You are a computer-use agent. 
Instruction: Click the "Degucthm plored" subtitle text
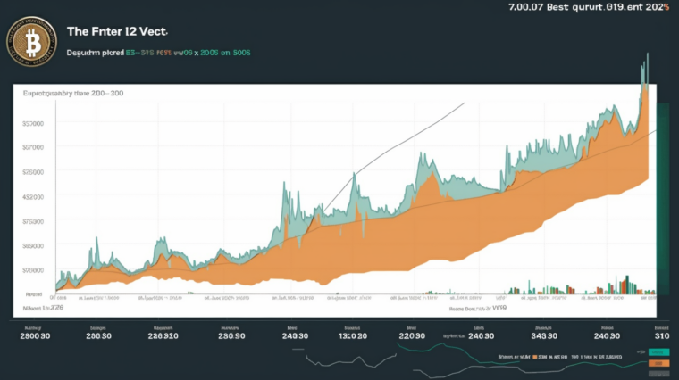[x=97, y=54]
